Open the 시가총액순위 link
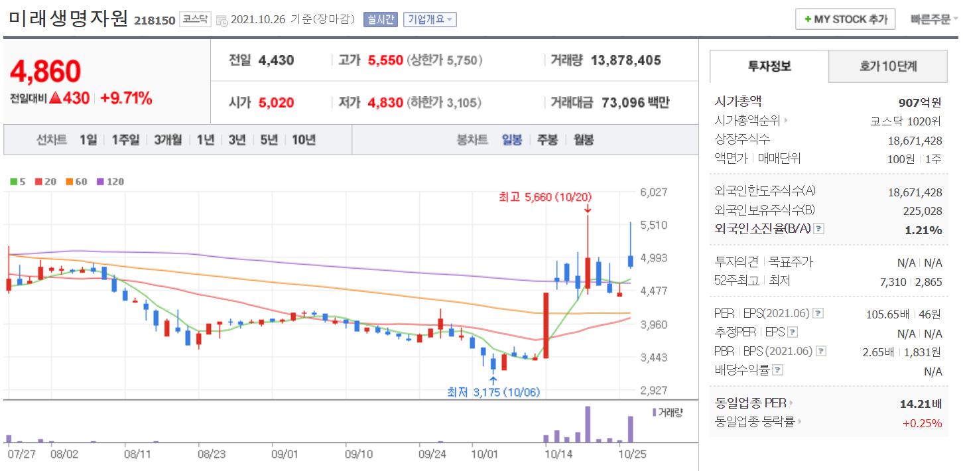Screen dimensions: 963x471 click(747, 121)
